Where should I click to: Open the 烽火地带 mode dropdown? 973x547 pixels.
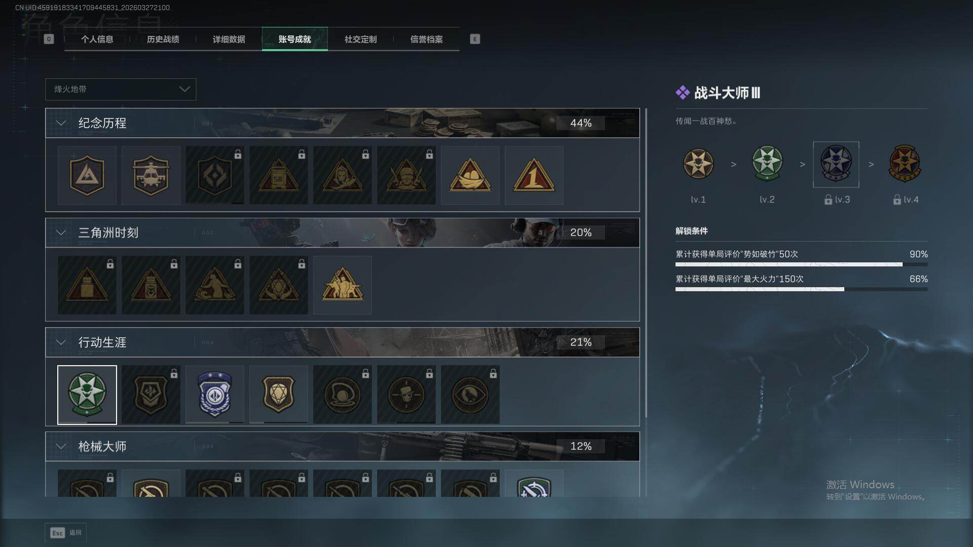[x=121, y=89]
